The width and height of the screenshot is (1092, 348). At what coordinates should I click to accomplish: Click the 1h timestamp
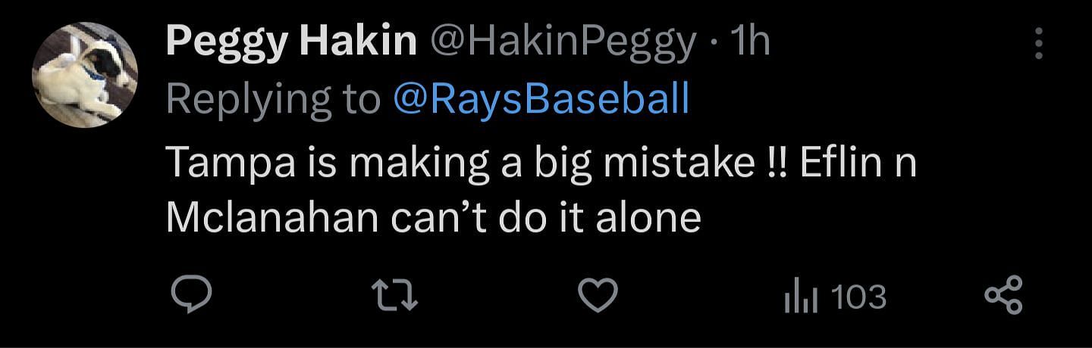[749, 42]
